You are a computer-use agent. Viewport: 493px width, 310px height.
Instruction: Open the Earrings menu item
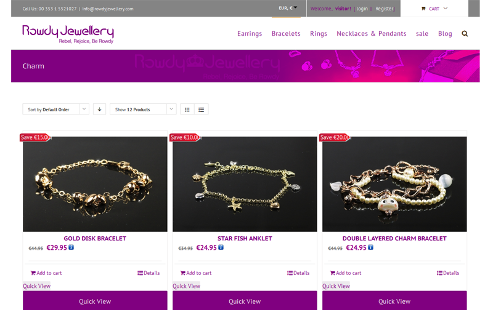(250, 34)
